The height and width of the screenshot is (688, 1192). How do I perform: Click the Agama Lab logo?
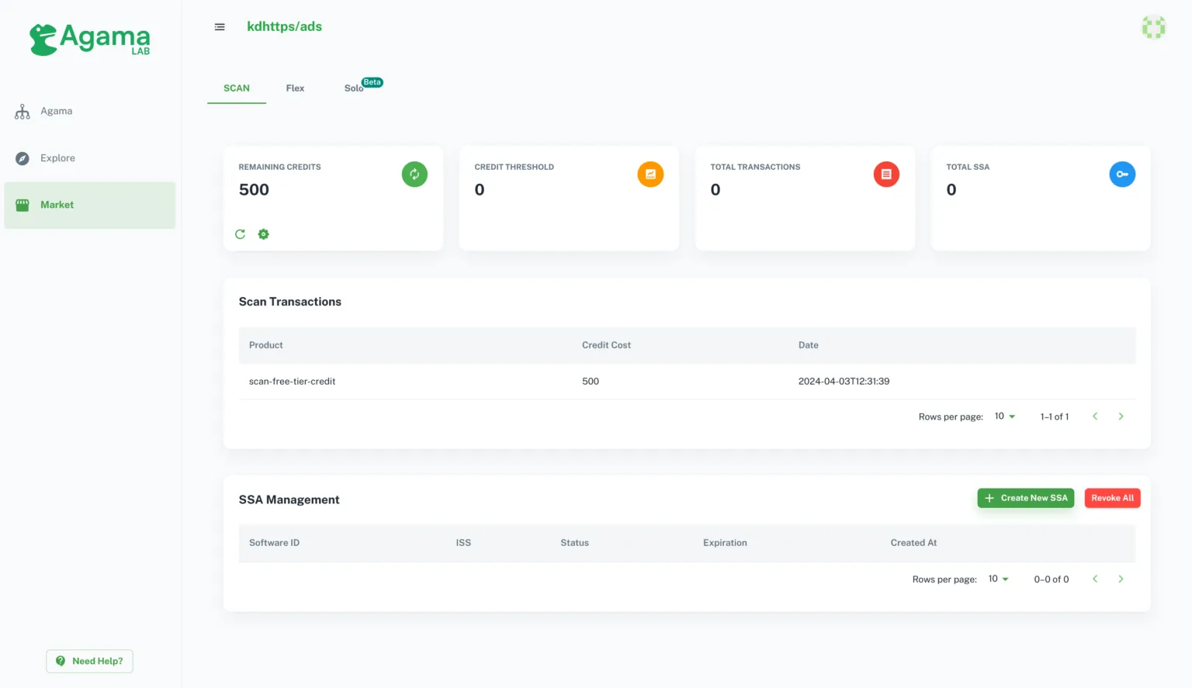pos(90,40)
